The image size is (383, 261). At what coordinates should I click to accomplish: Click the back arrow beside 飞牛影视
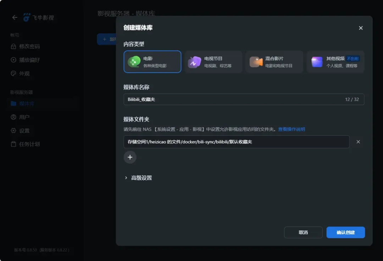click(x=15, y=17)
